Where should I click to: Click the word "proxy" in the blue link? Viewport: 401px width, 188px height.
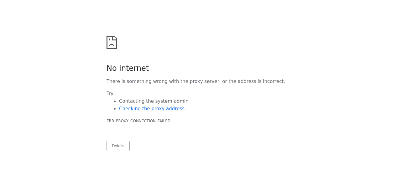[158, 109]
